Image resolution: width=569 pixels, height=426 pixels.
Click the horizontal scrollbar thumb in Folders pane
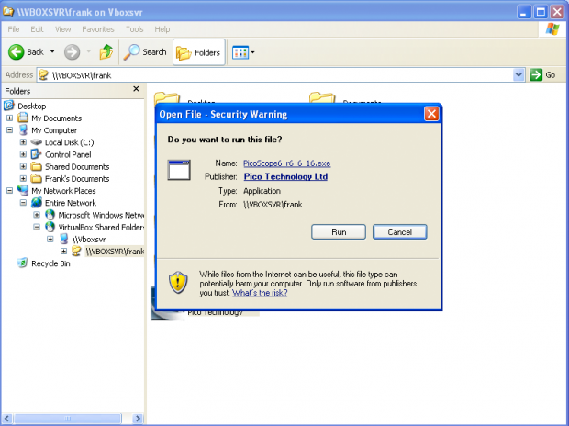[67, 418]
